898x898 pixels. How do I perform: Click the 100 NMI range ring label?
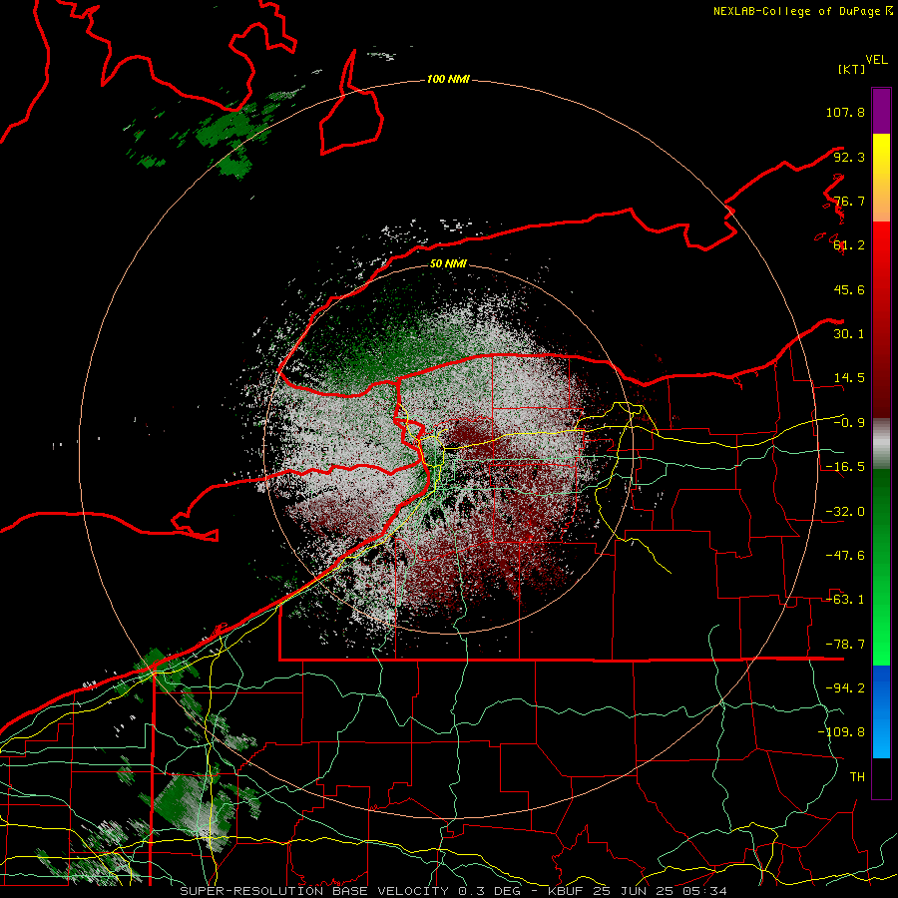point(448,79)
